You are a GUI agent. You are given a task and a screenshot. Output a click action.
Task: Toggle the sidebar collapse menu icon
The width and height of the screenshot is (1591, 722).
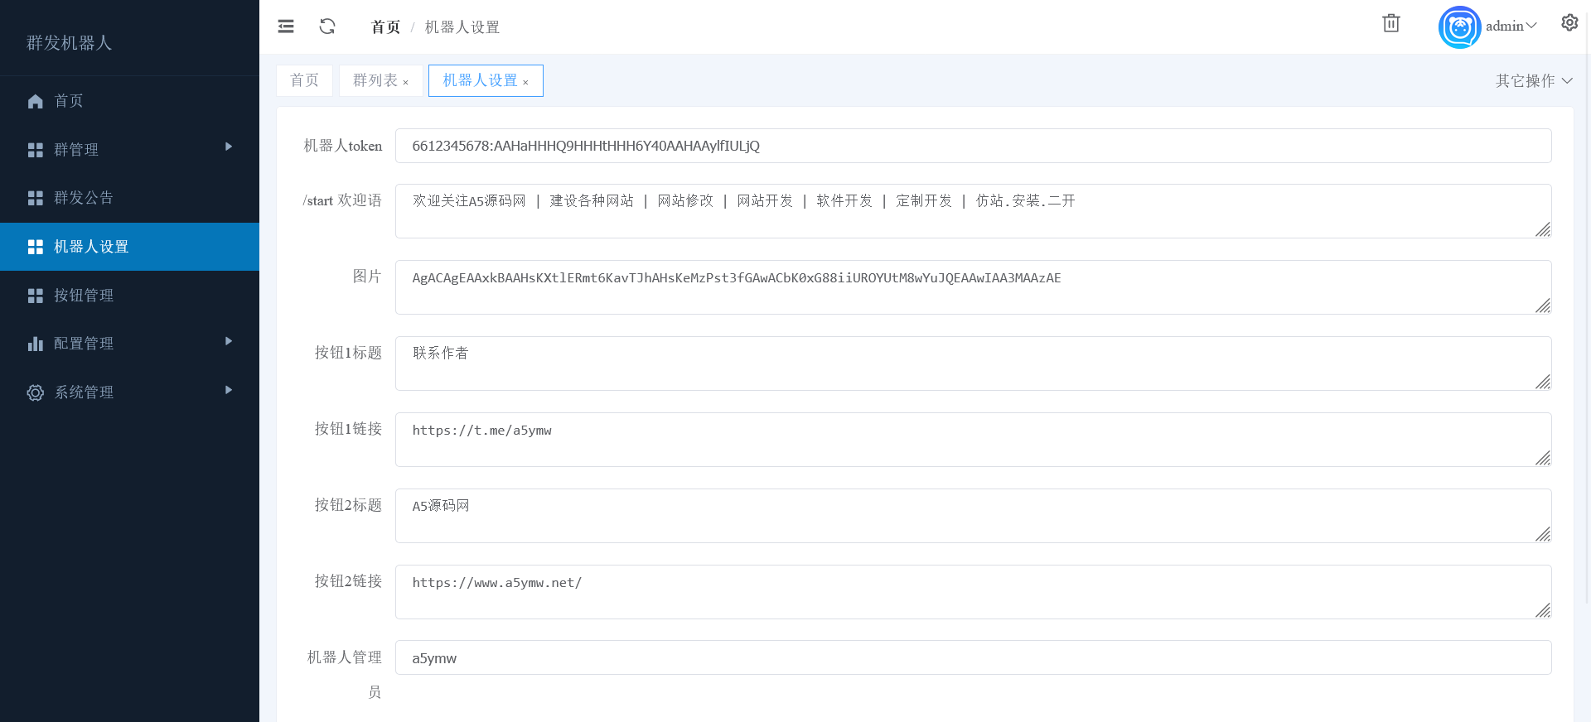click(x=286, y=26)
